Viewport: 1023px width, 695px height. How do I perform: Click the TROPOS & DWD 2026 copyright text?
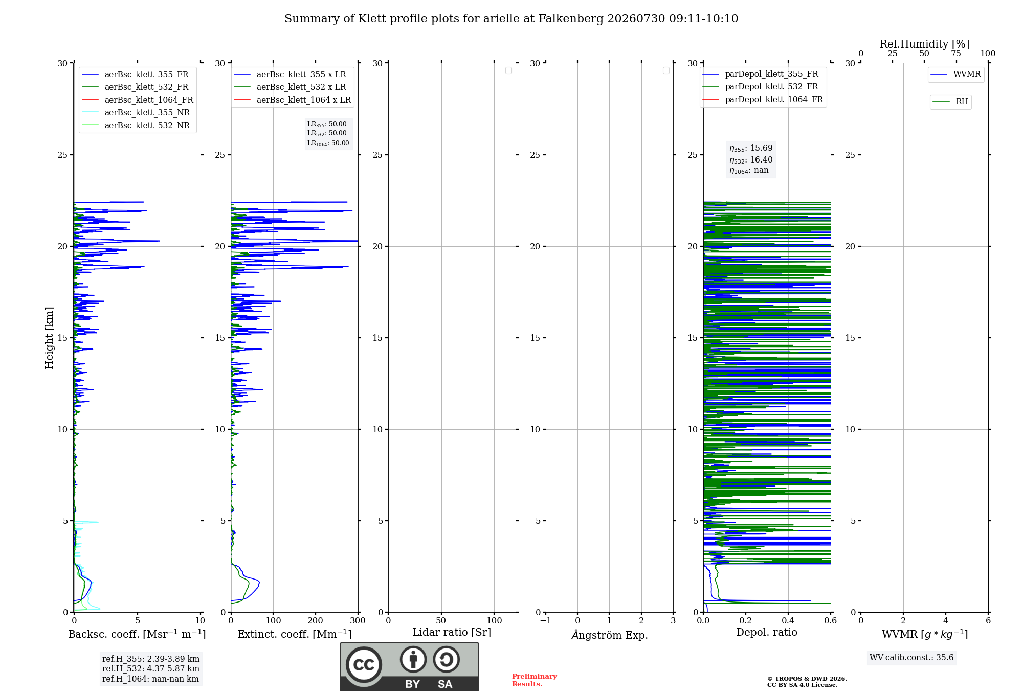807,679
